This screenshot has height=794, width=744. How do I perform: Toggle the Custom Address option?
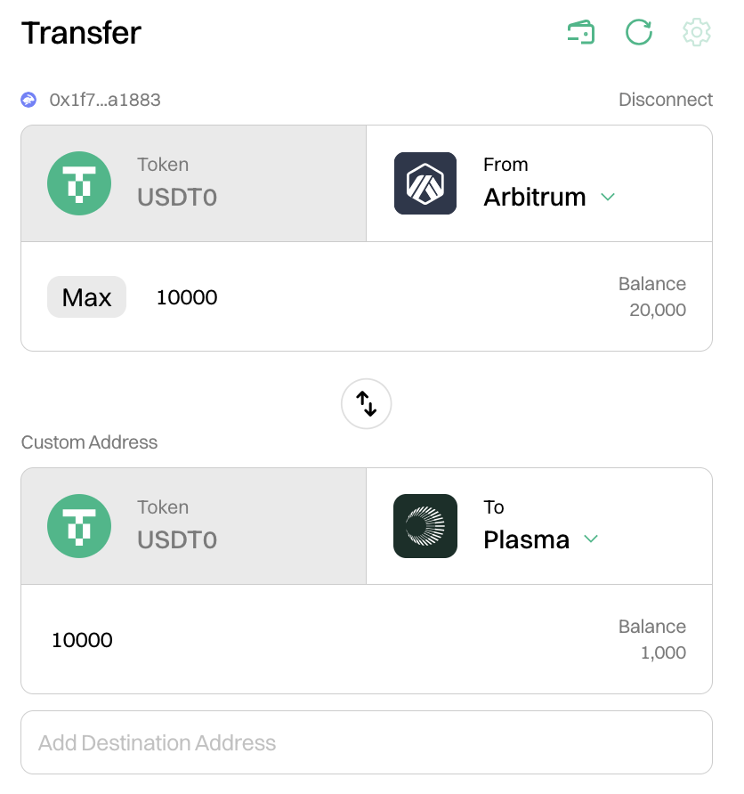point(89,442)
